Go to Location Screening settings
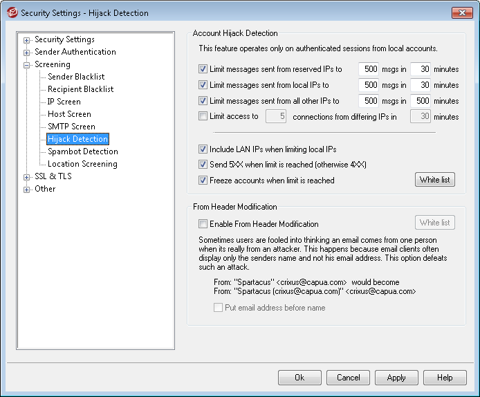This screenshot has width=480, height=397. 82,164
